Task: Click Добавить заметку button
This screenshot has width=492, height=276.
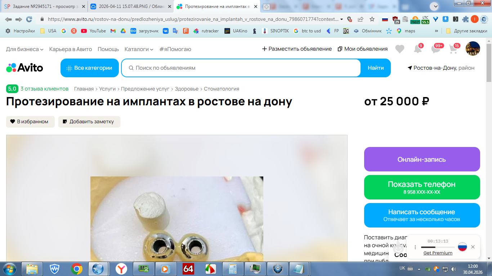Action: (89, 122)
